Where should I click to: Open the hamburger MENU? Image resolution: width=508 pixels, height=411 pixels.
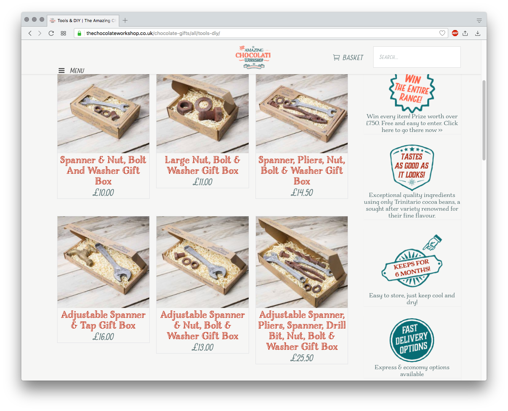point(71,70)
